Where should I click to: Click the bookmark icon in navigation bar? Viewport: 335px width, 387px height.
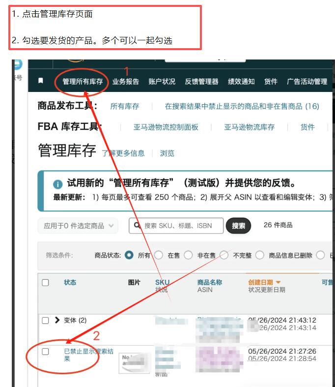click(x=41, y=81)
